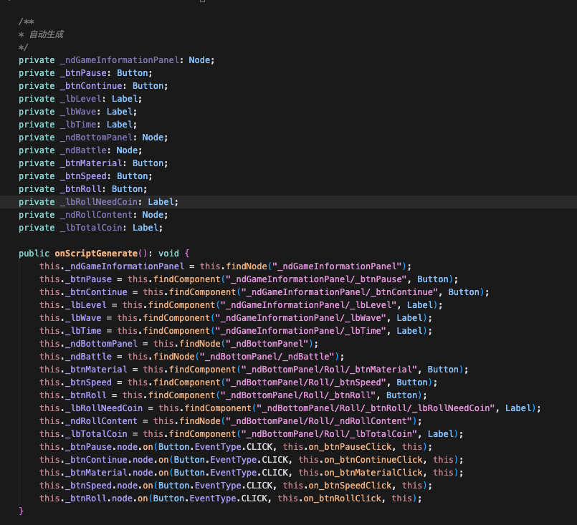Image resolution: width=577 pixels, height=525 pixels.
Task: Click the string "_ndBottomPanel/_ndBattle"
Action: [267, 356]
